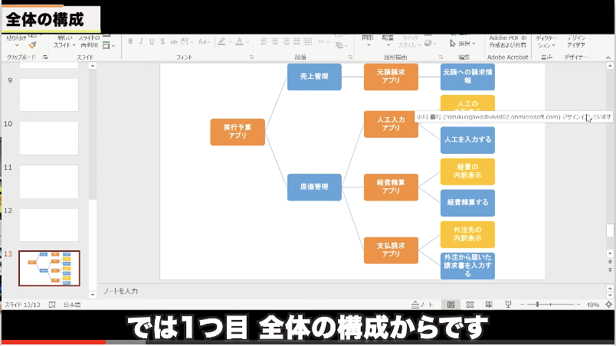
Task: Toggle Italic text formatting
Action: pyautogui.click(x=143, y=42)
